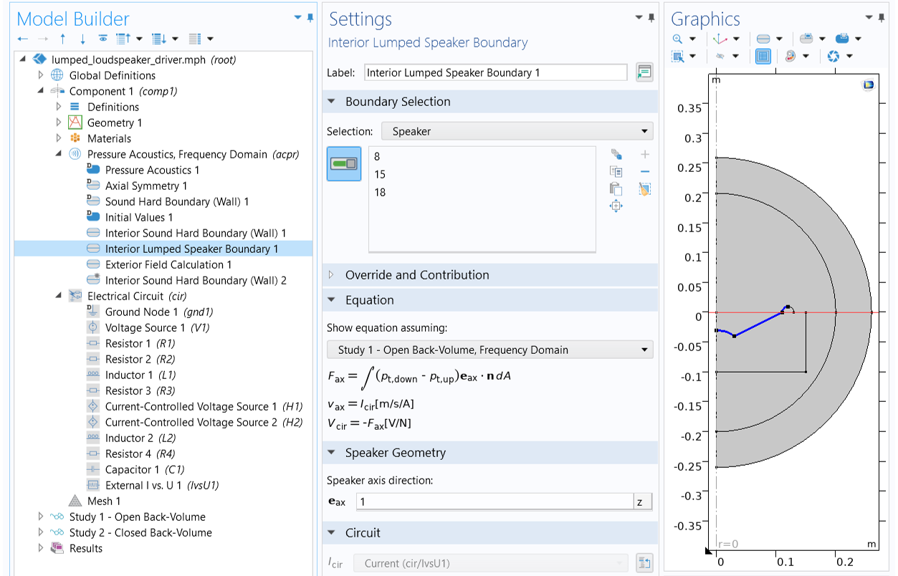898x576 pixels.
Task: Click the Zoom Extents magnifier icon in Graphics
Action: pos(677,39)
